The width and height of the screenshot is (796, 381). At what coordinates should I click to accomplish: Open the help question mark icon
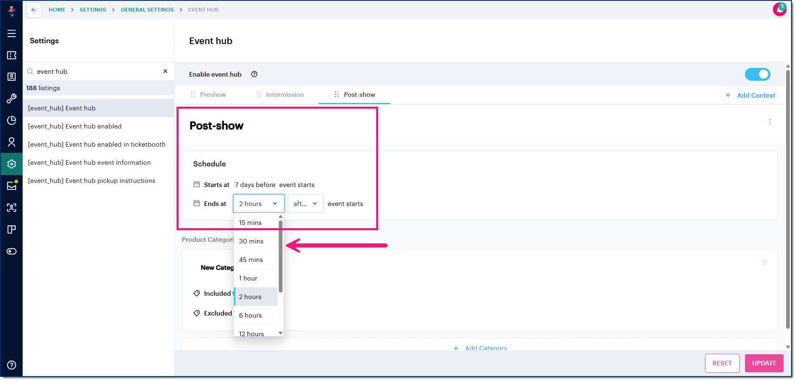click(12, 365)
